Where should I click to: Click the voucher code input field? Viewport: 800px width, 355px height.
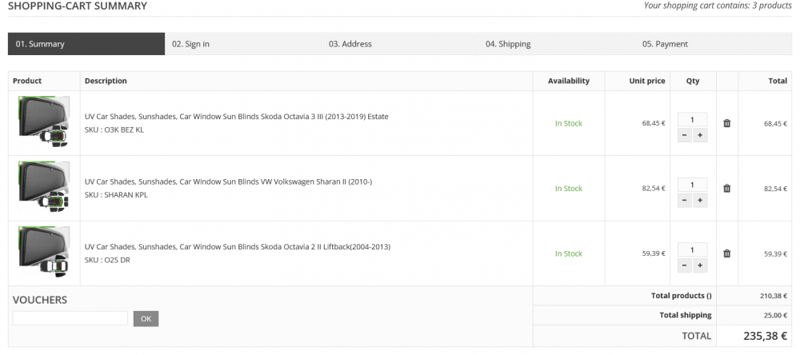tap(70, 318)
